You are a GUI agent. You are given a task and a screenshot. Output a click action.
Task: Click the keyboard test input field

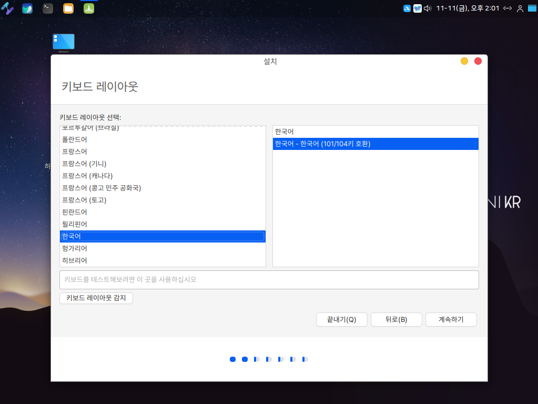point(269,280)
